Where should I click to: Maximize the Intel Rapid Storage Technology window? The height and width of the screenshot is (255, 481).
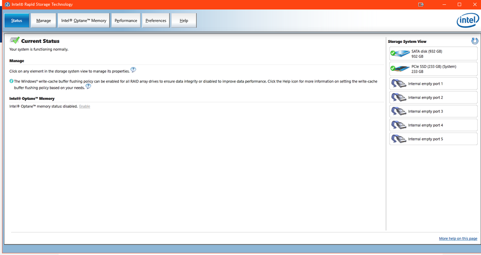point(459,4)
